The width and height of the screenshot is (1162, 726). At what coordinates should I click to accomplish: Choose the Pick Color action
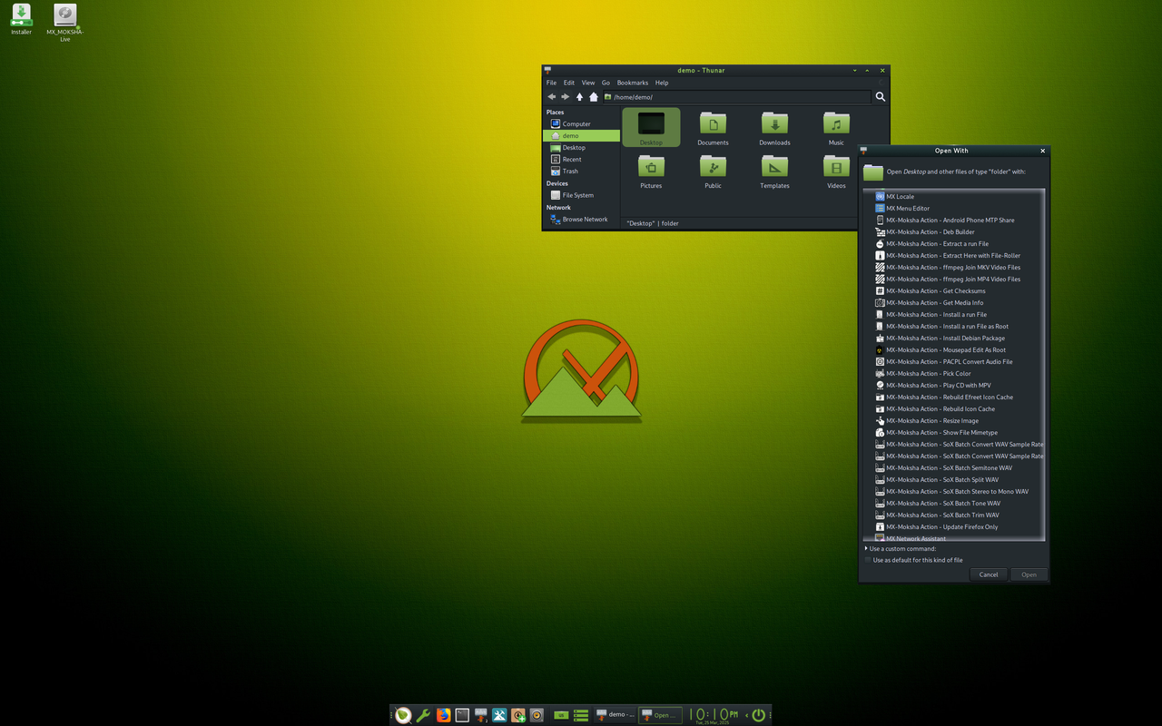click(x=954, y=373)
